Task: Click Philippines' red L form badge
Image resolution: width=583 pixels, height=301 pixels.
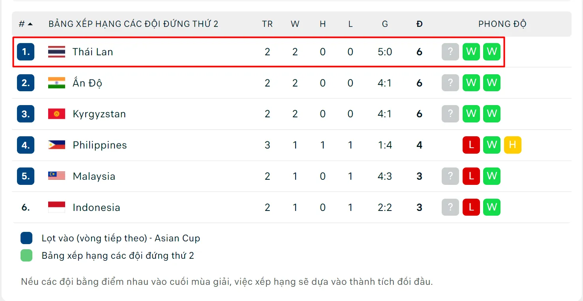Action: click(x=471, y=145)
